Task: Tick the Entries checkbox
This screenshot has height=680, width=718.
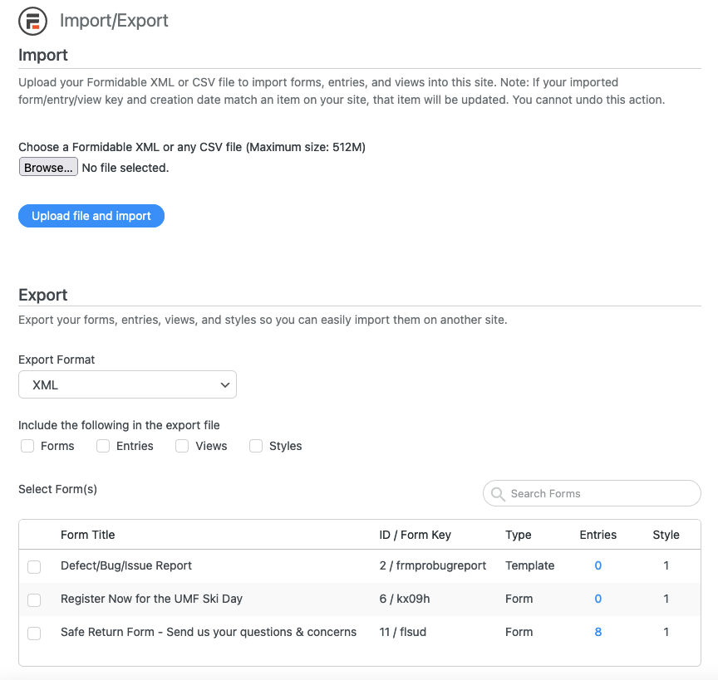Action: point(103,446)
